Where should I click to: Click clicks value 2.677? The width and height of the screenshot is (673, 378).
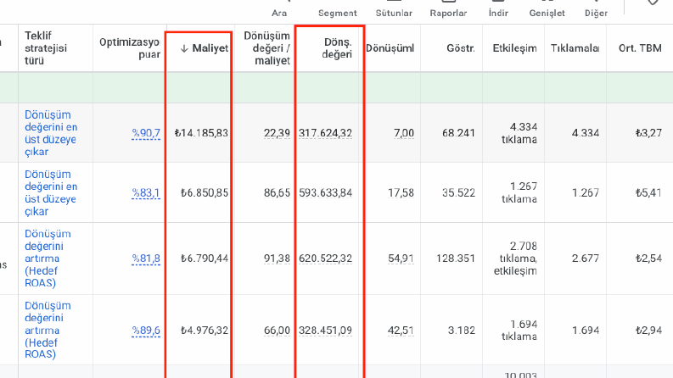click(x=586, y=258)
